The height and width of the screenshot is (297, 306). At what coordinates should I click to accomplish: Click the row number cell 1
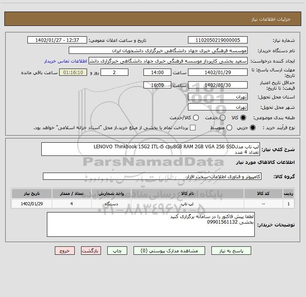pos(289,204)
